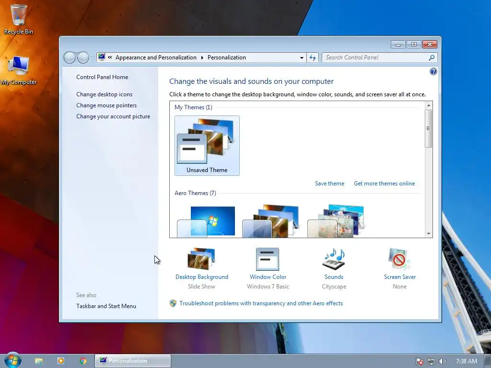Select the My Computer desktop icon

click(x=19, y=70)
